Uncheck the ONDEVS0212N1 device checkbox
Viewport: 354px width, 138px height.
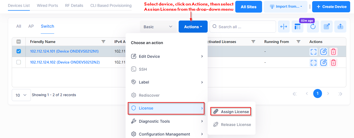[19, 51]
